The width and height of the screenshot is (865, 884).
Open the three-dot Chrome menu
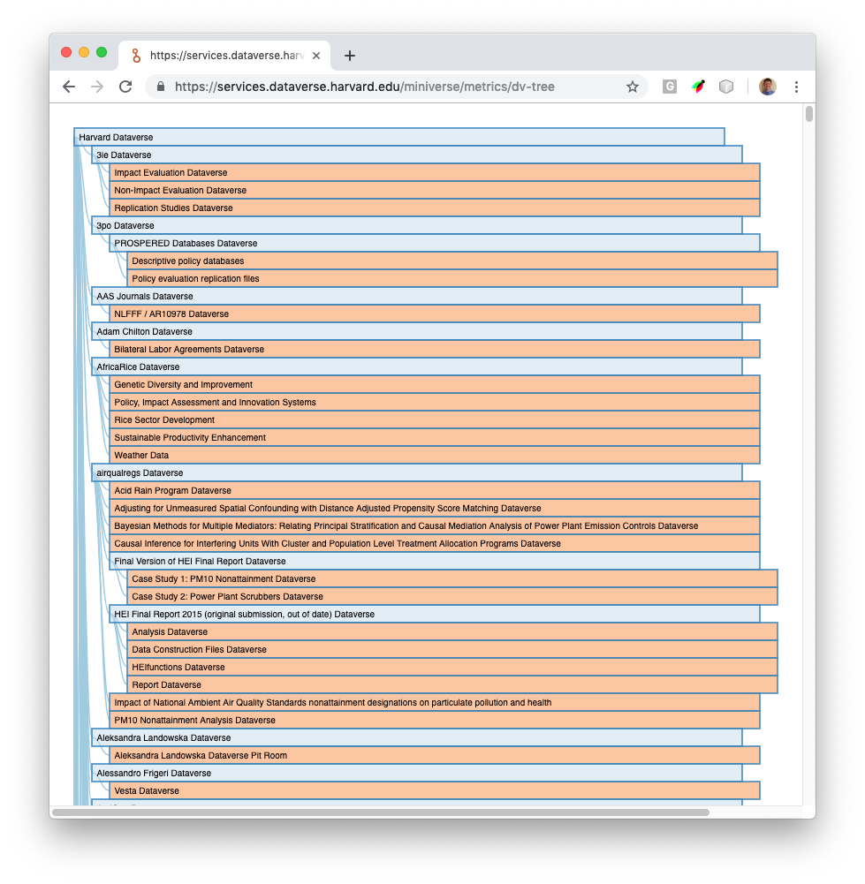click(x=797, y=87)
